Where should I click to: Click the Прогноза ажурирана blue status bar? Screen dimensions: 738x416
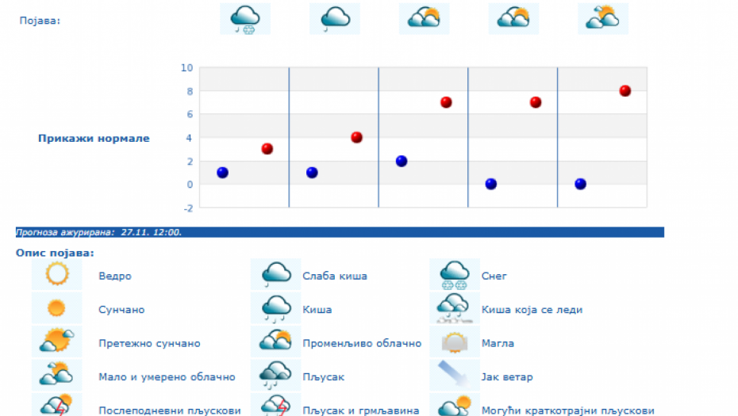340,232
